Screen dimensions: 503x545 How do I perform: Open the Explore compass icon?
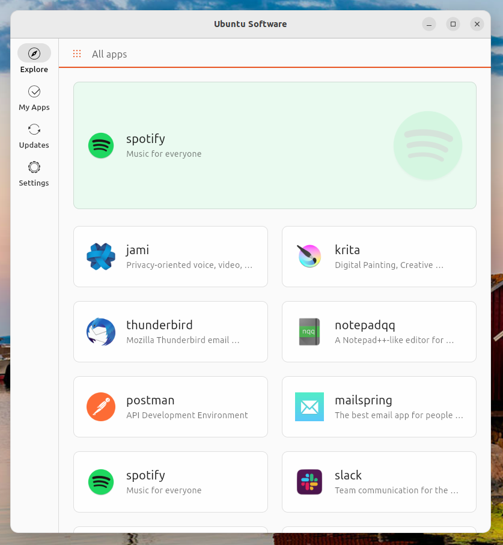coord(34,53)
